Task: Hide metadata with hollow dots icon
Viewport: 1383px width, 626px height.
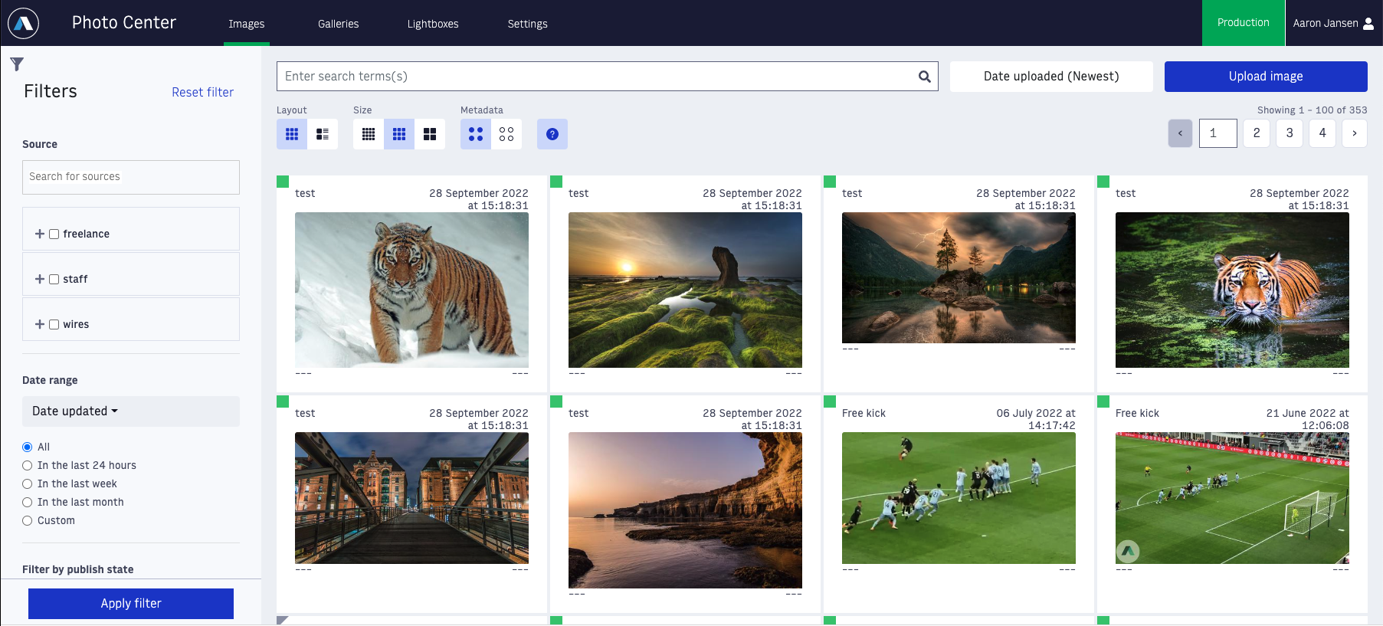Action: pos(506,134)
